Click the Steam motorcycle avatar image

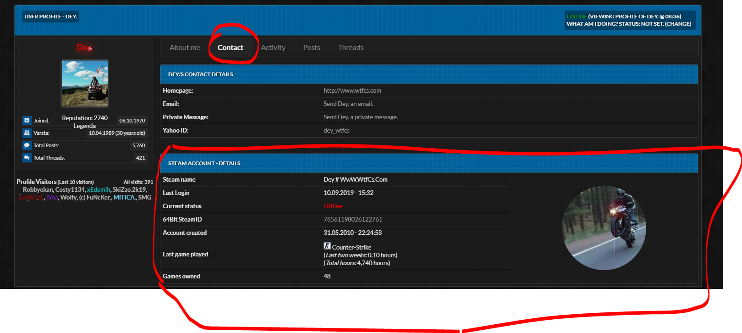click(604, 228)
